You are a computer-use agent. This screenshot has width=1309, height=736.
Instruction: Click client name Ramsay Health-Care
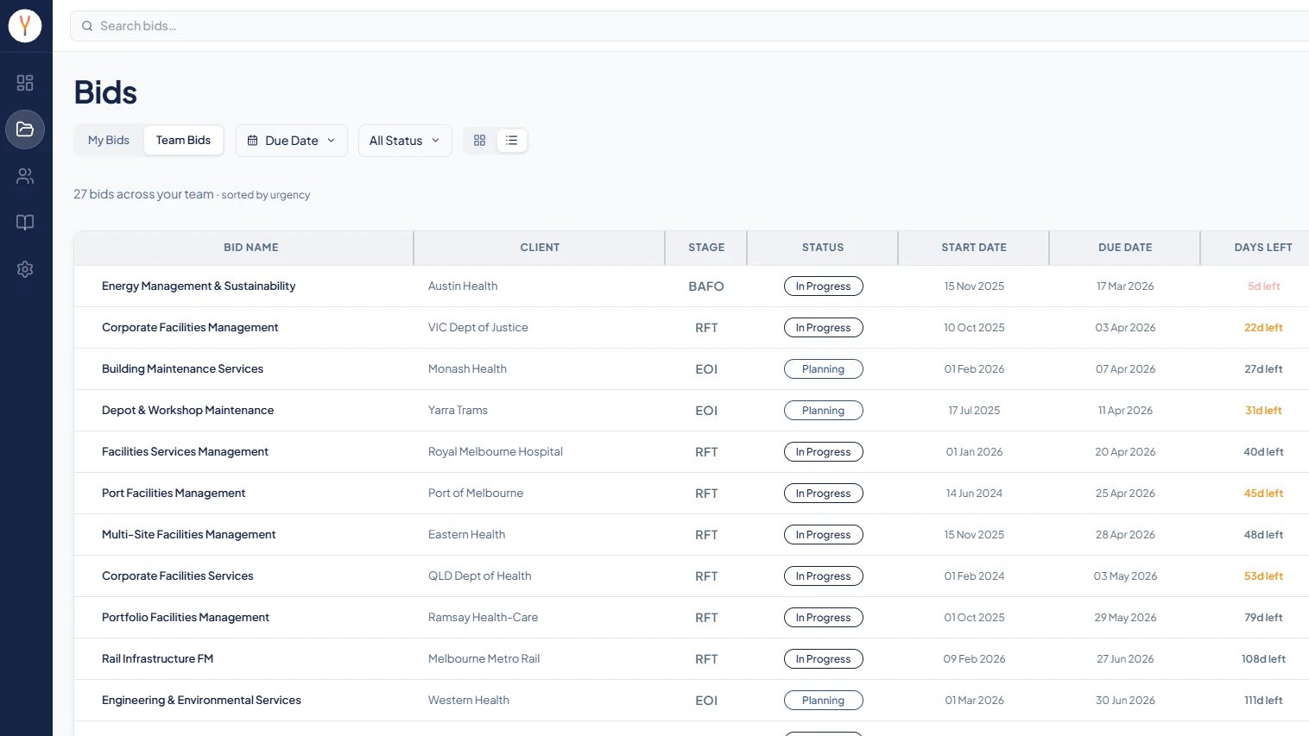tap(483, 618)
